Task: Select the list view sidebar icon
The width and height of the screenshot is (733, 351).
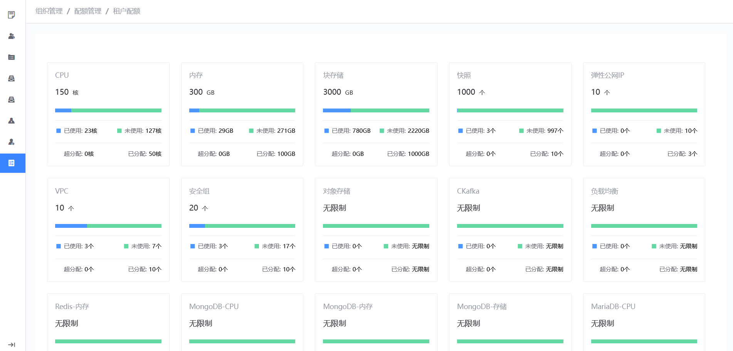Action: click(12, 57)
